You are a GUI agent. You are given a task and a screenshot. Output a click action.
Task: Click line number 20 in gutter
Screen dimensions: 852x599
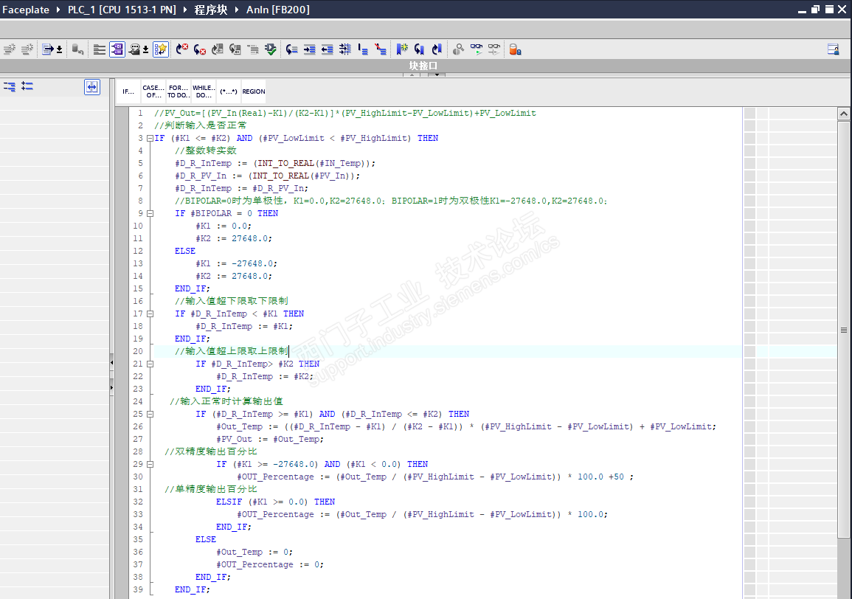pos(138,352)
